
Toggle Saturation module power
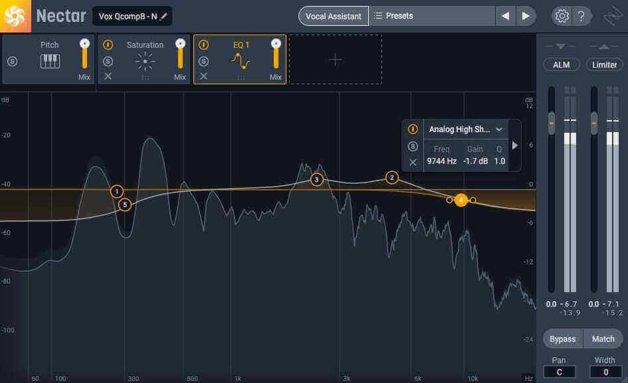click(108, 44)
